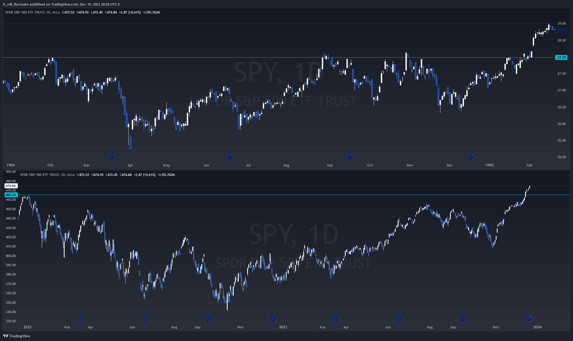This screenshot has height=341, width=573.
Task: Select the dividend marker after Sep 2023
Action: 462,319
